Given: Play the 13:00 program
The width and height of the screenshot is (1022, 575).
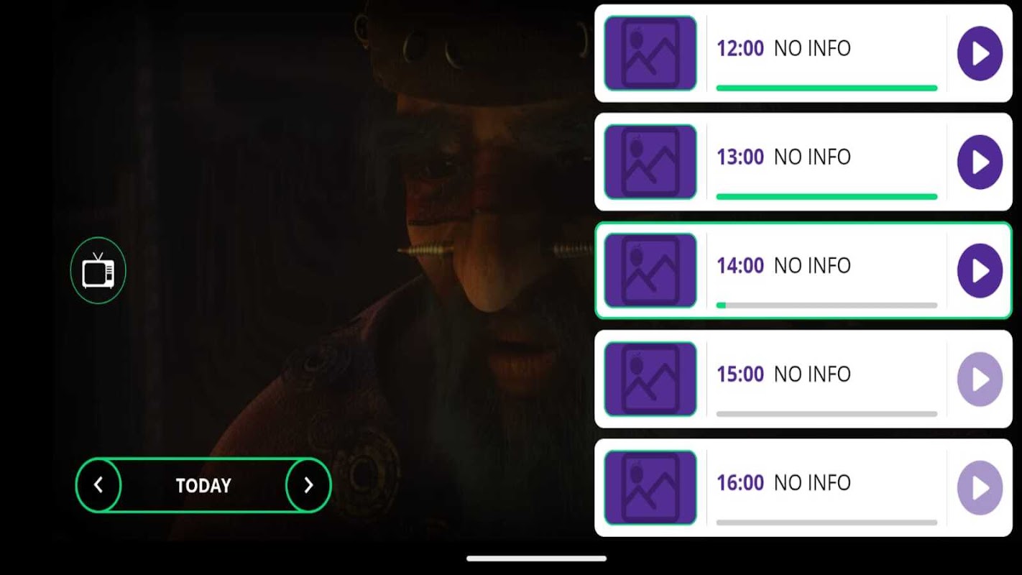Looking at the screenshot, I should click(980, 162).
